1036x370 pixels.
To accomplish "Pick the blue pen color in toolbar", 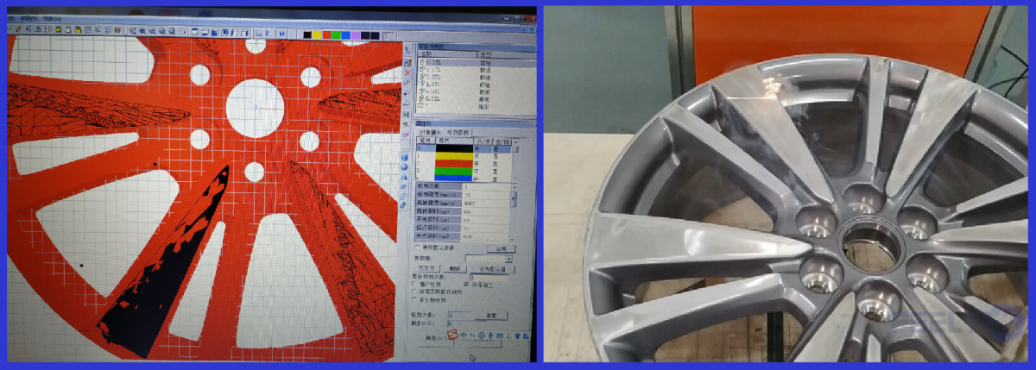I will pos(345,34).
